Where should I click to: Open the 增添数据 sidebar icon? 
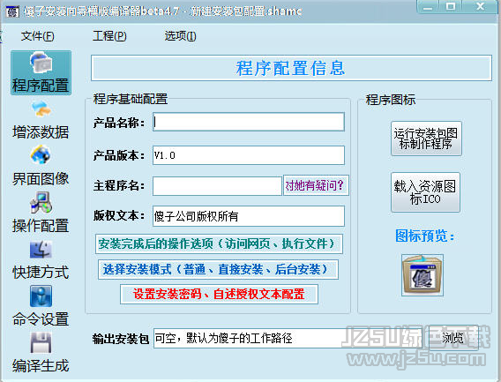point(41,120)
